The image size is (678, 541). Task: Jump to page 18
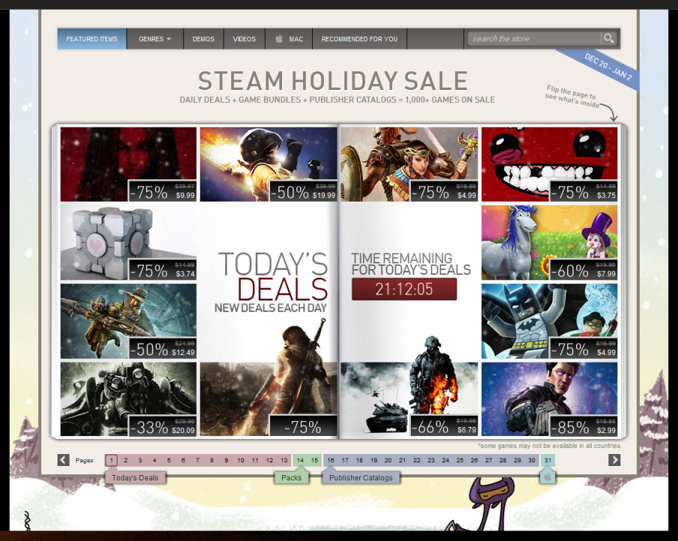click(x=359, y=460)
